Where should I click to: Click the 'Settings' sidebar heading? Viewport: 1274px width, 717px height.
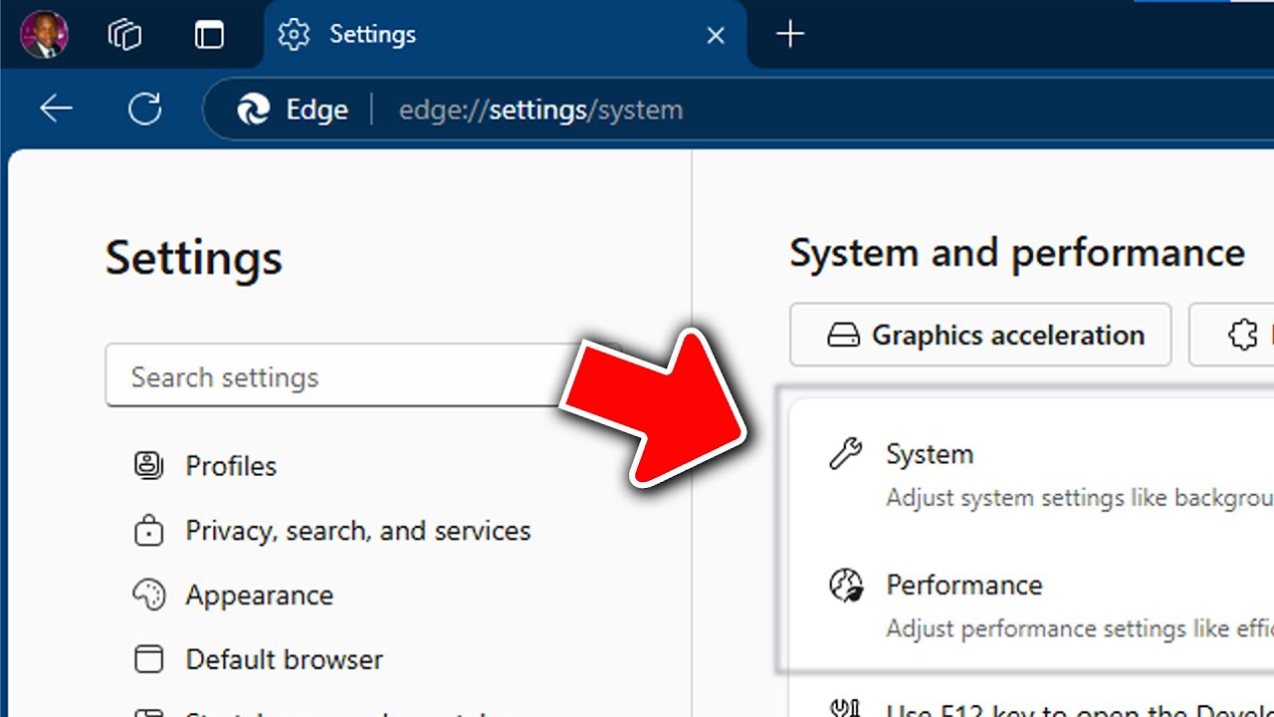(194, 257)
